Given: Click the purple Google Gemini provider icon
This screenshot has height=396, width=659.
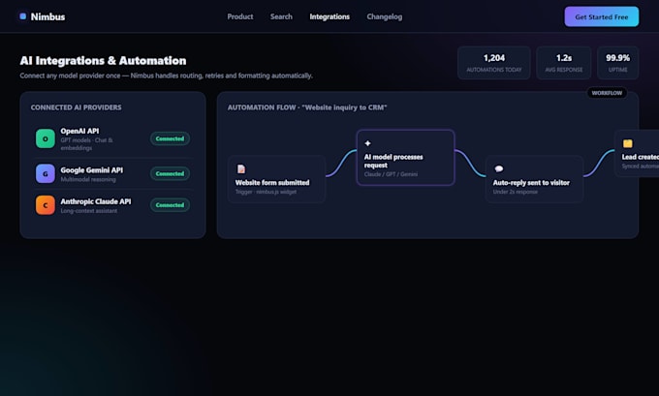Looking at the screenshot, I should point(46,173).
